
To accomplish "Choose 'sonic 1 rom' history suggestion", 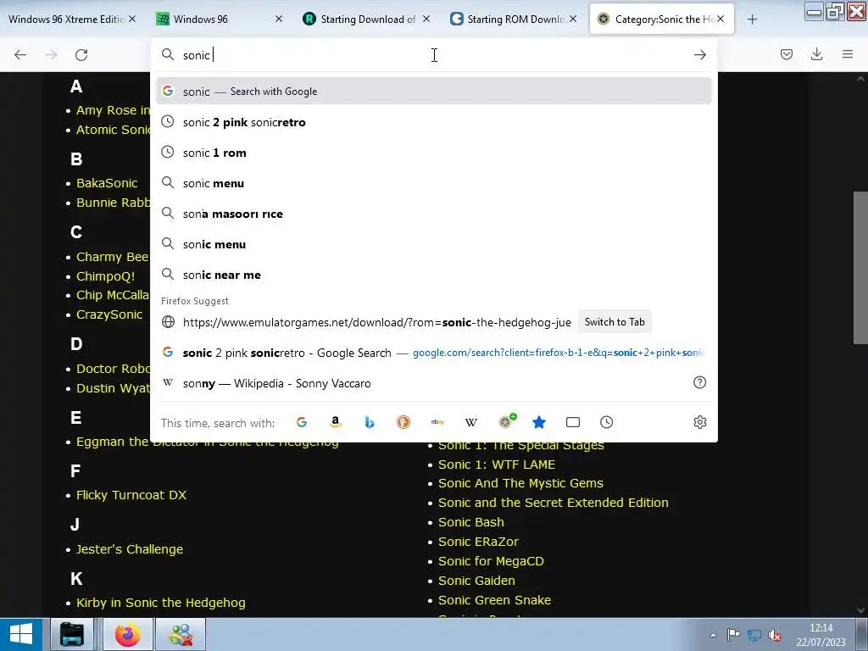I will pos(433,153).
